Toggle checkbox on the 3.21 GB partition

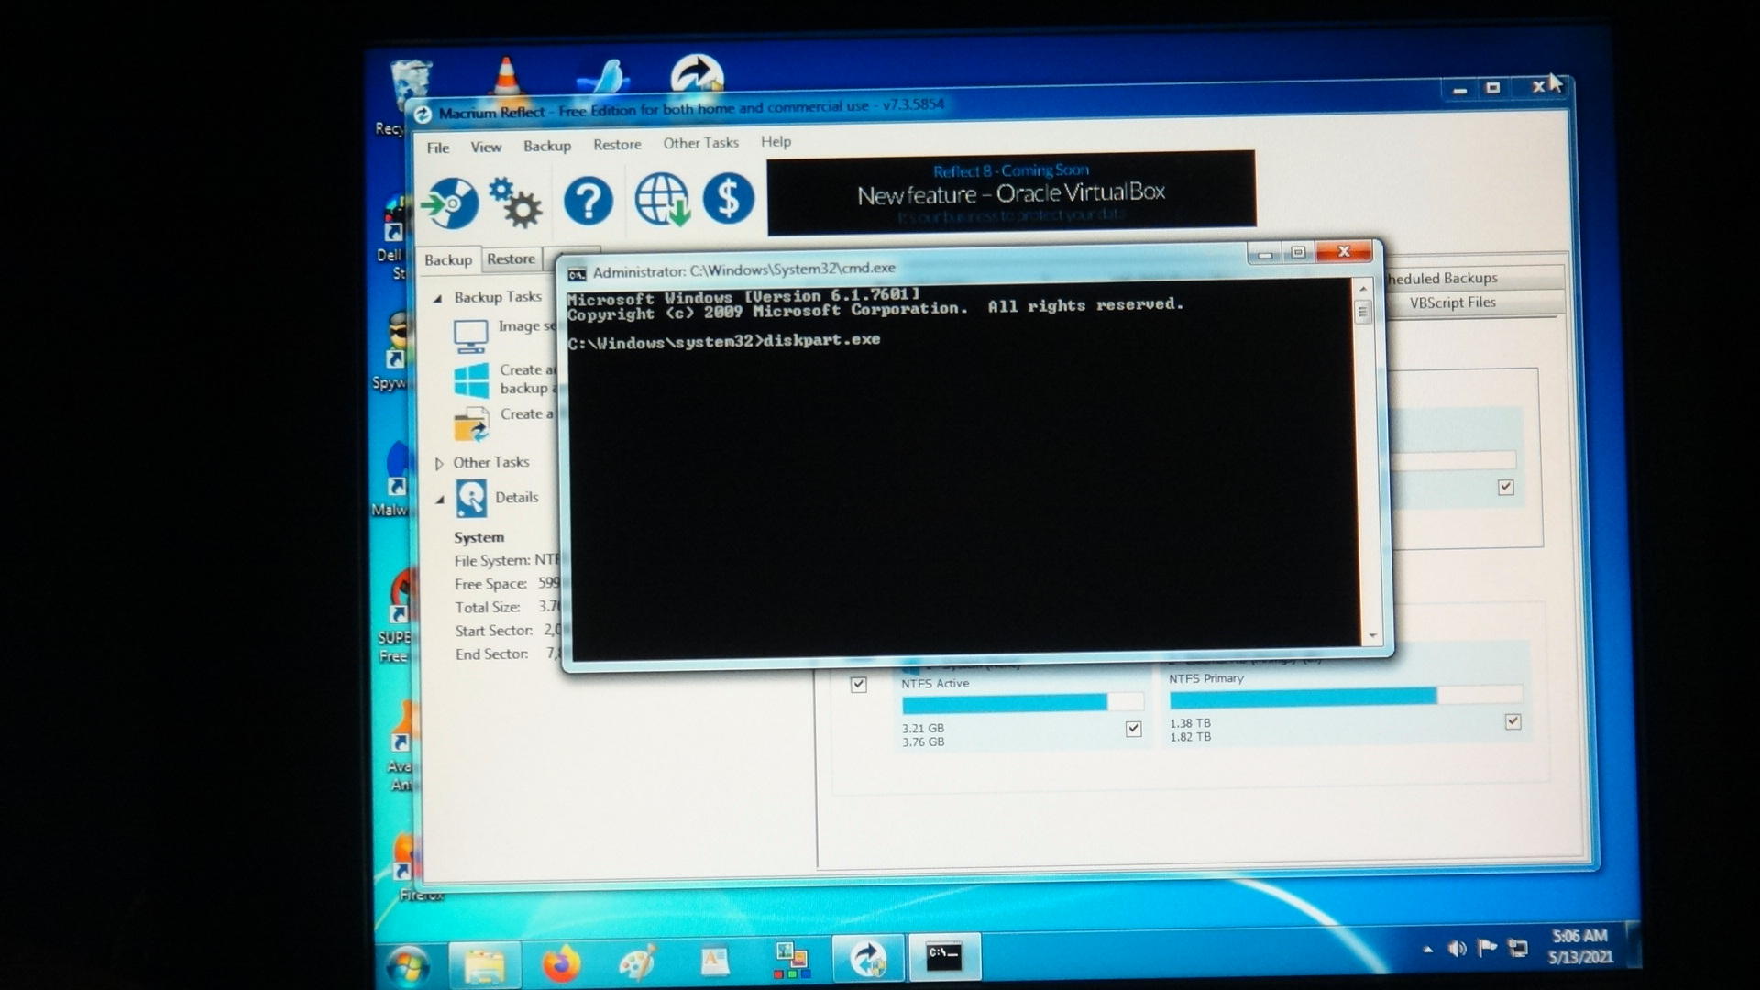pyautogui.click(x=1133, y=729)
